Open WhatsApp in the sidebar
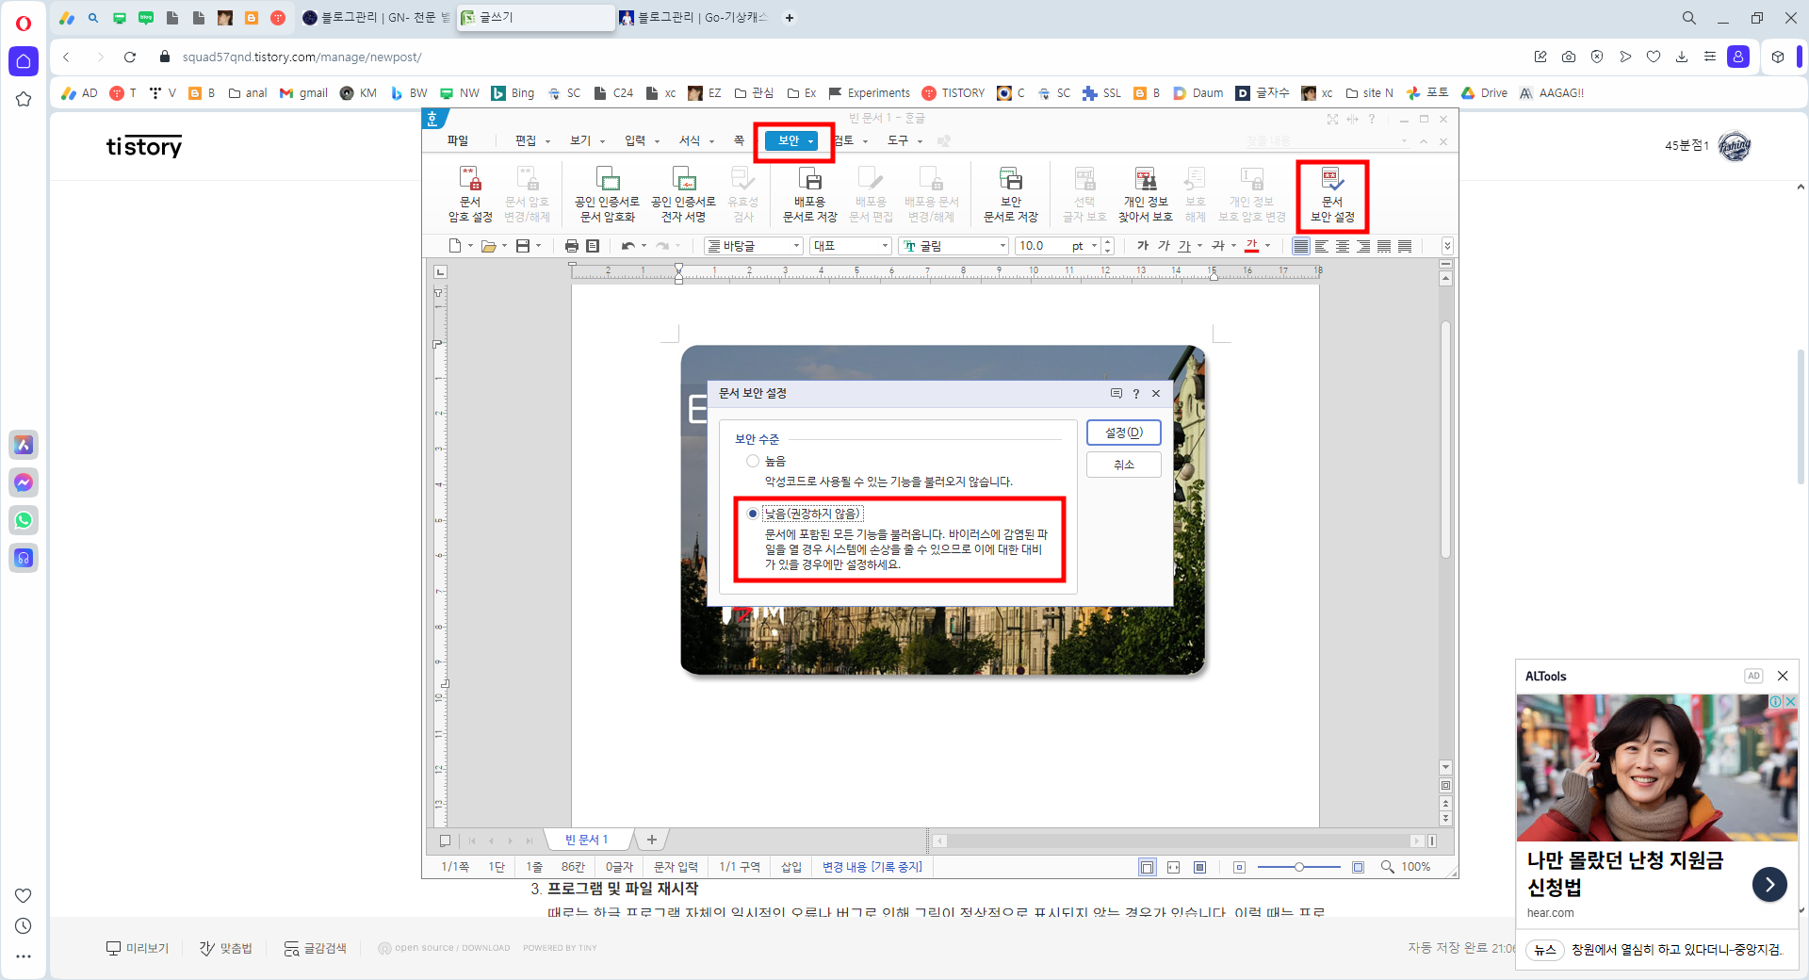The height and width of the screenshot is (980, 1809). click(x=24, y=520)
